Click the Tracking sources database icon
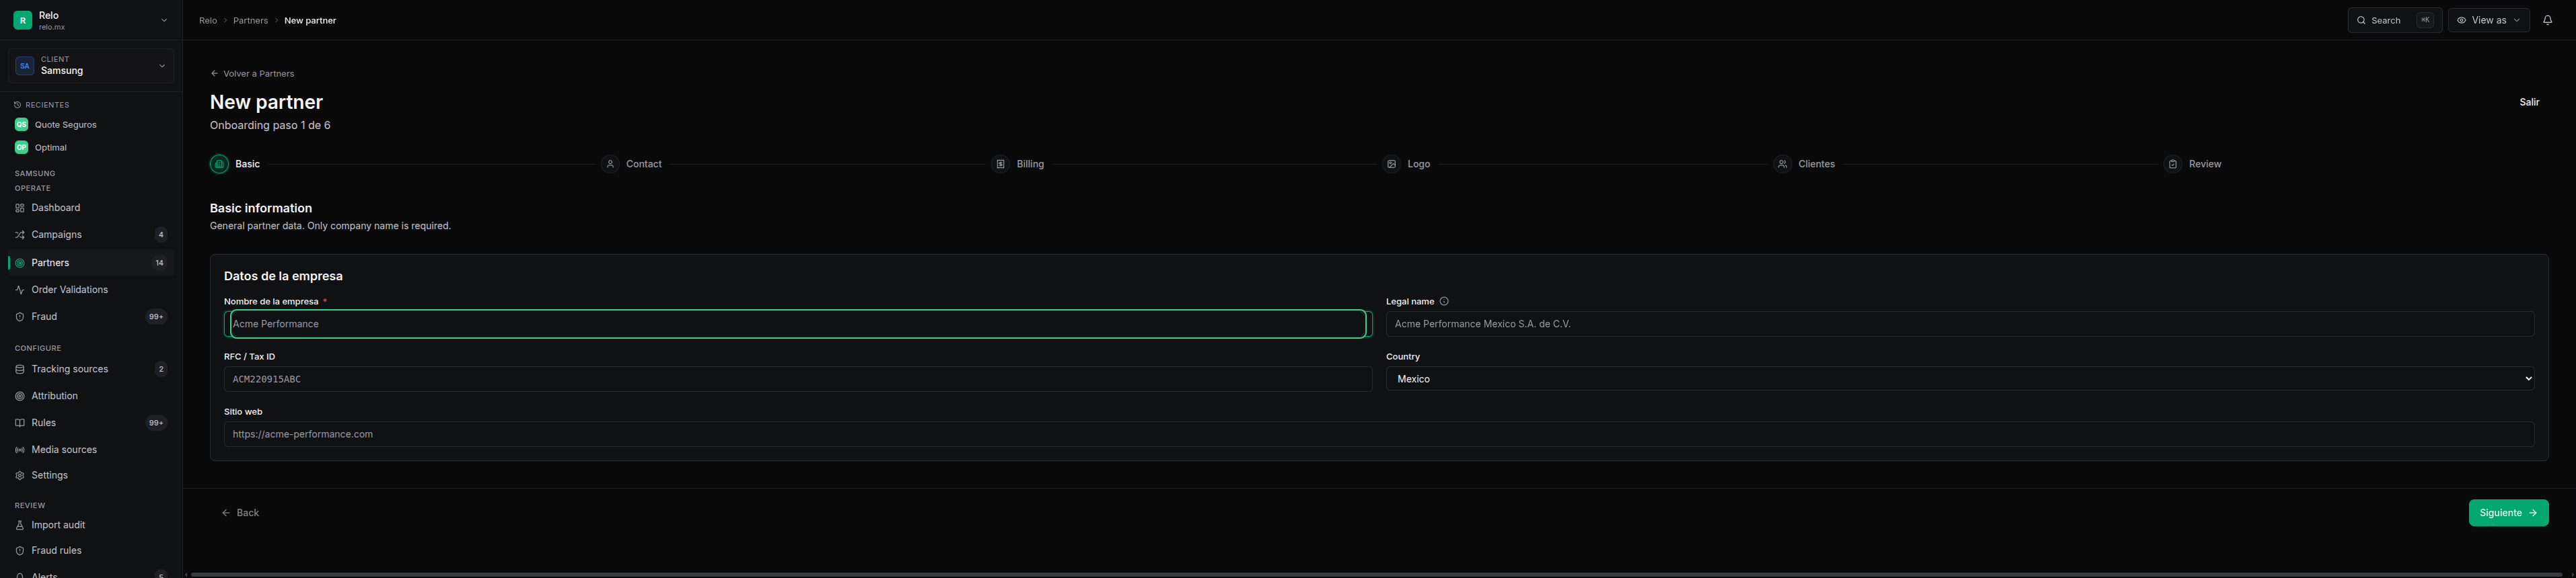 tap(19, 370)
